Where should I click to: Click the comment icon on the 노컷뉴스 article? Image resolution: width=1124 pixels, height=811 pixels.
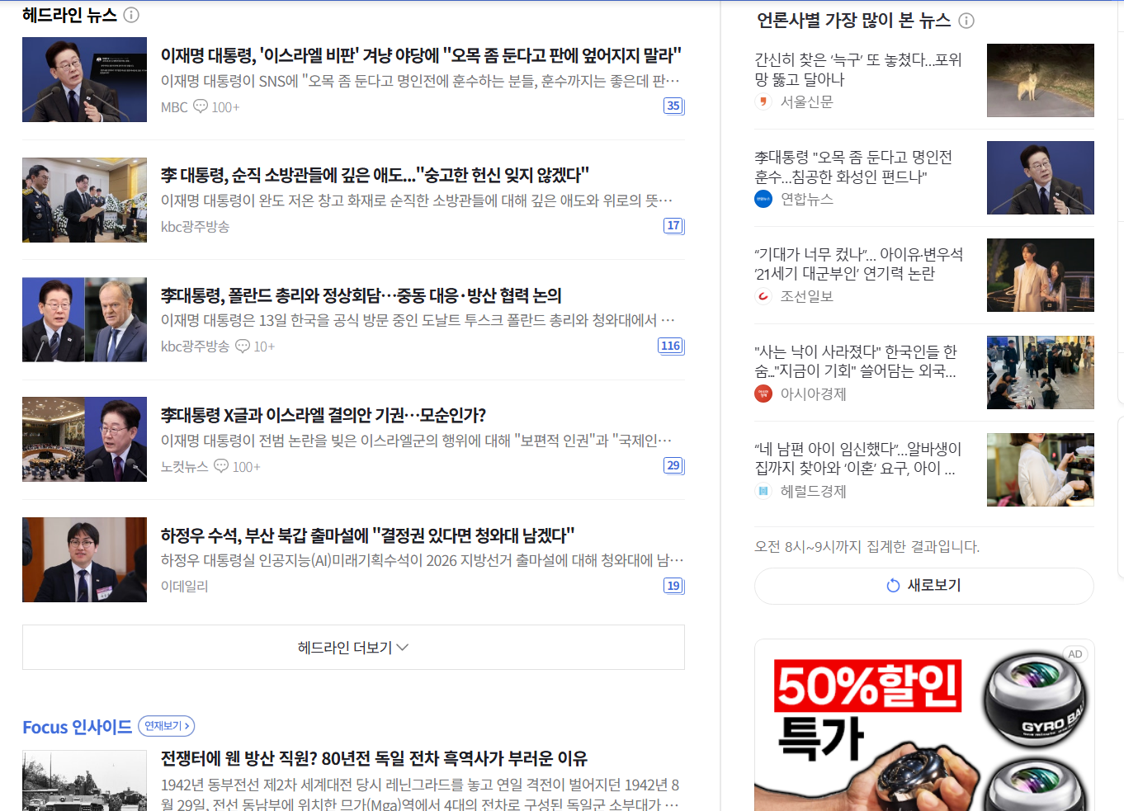pyautogui.click(x=221, y=466)
